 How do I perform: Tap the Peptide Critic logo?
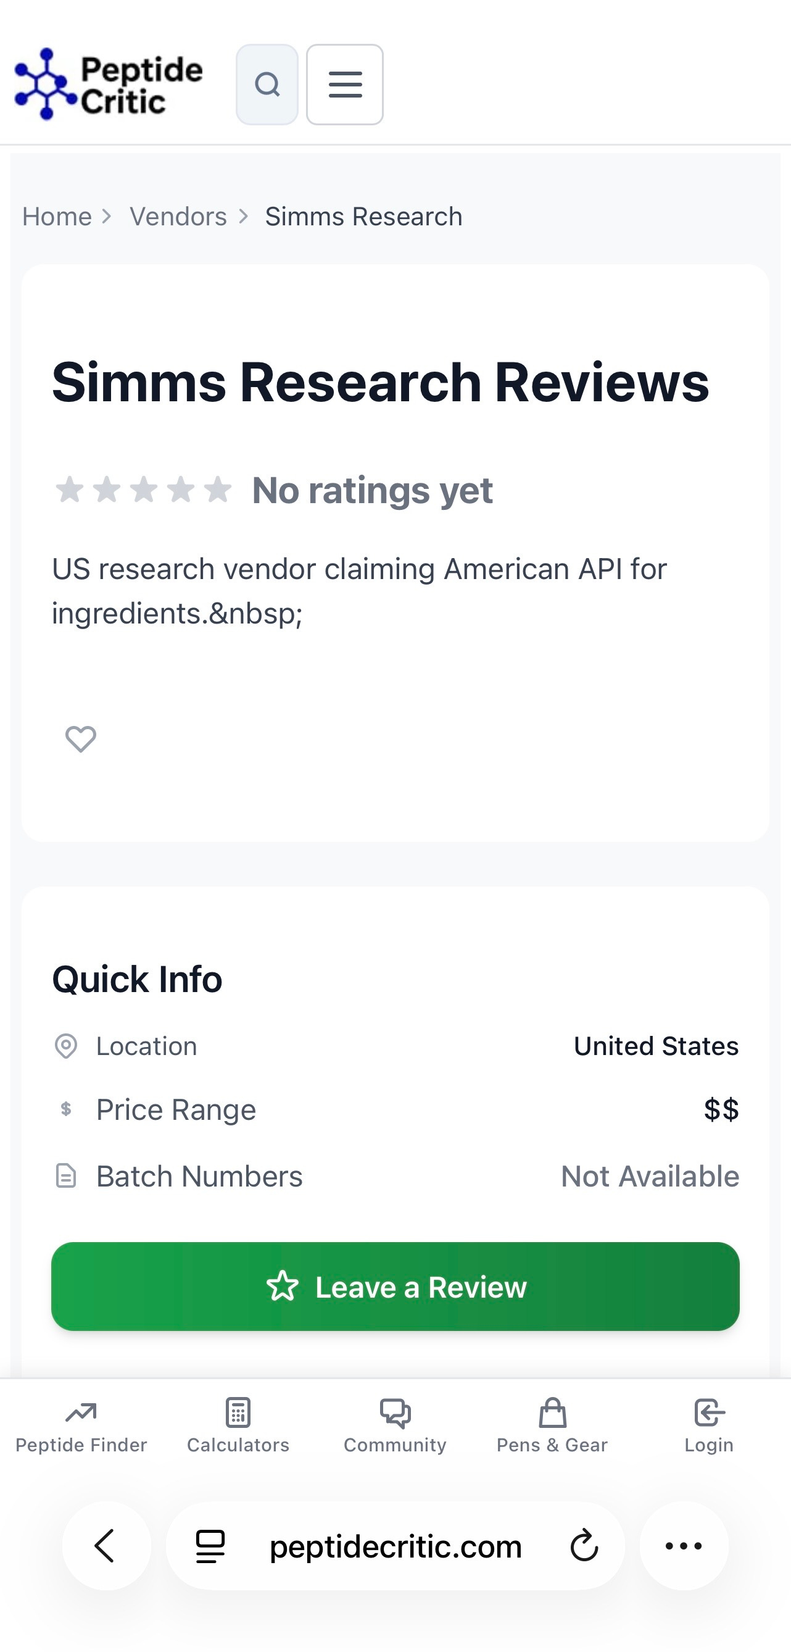click(109, 84)
